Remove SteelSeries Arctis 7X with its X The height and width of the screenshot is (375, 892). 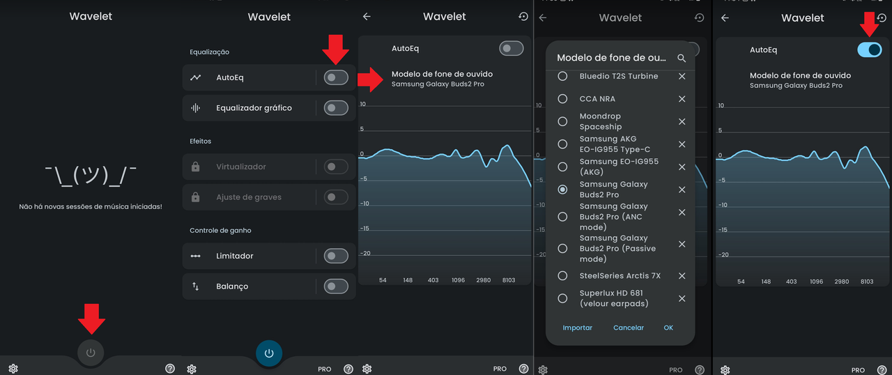point(682,275)
